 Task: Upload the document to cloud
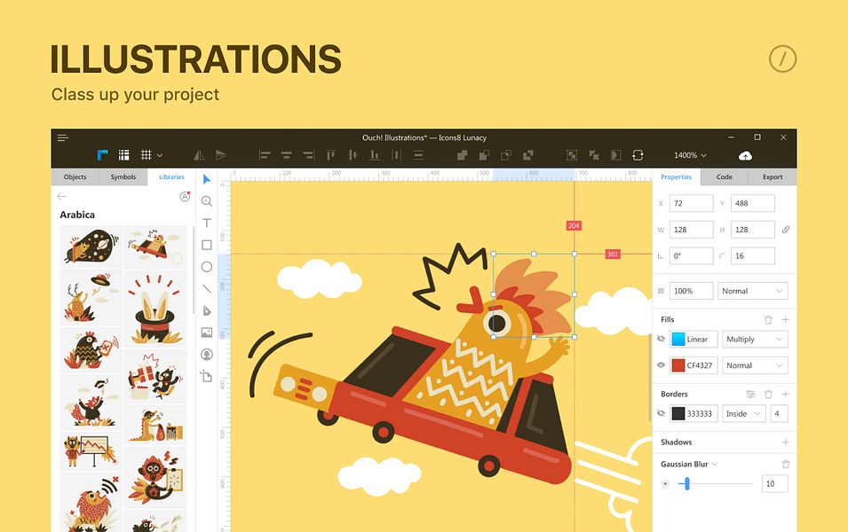(x=745, y=155)
